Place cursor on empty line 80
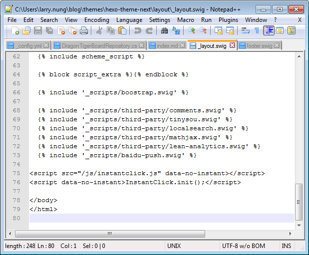Image resolution: width=309 pixels, height=255 pixels. tap(162, 218)
